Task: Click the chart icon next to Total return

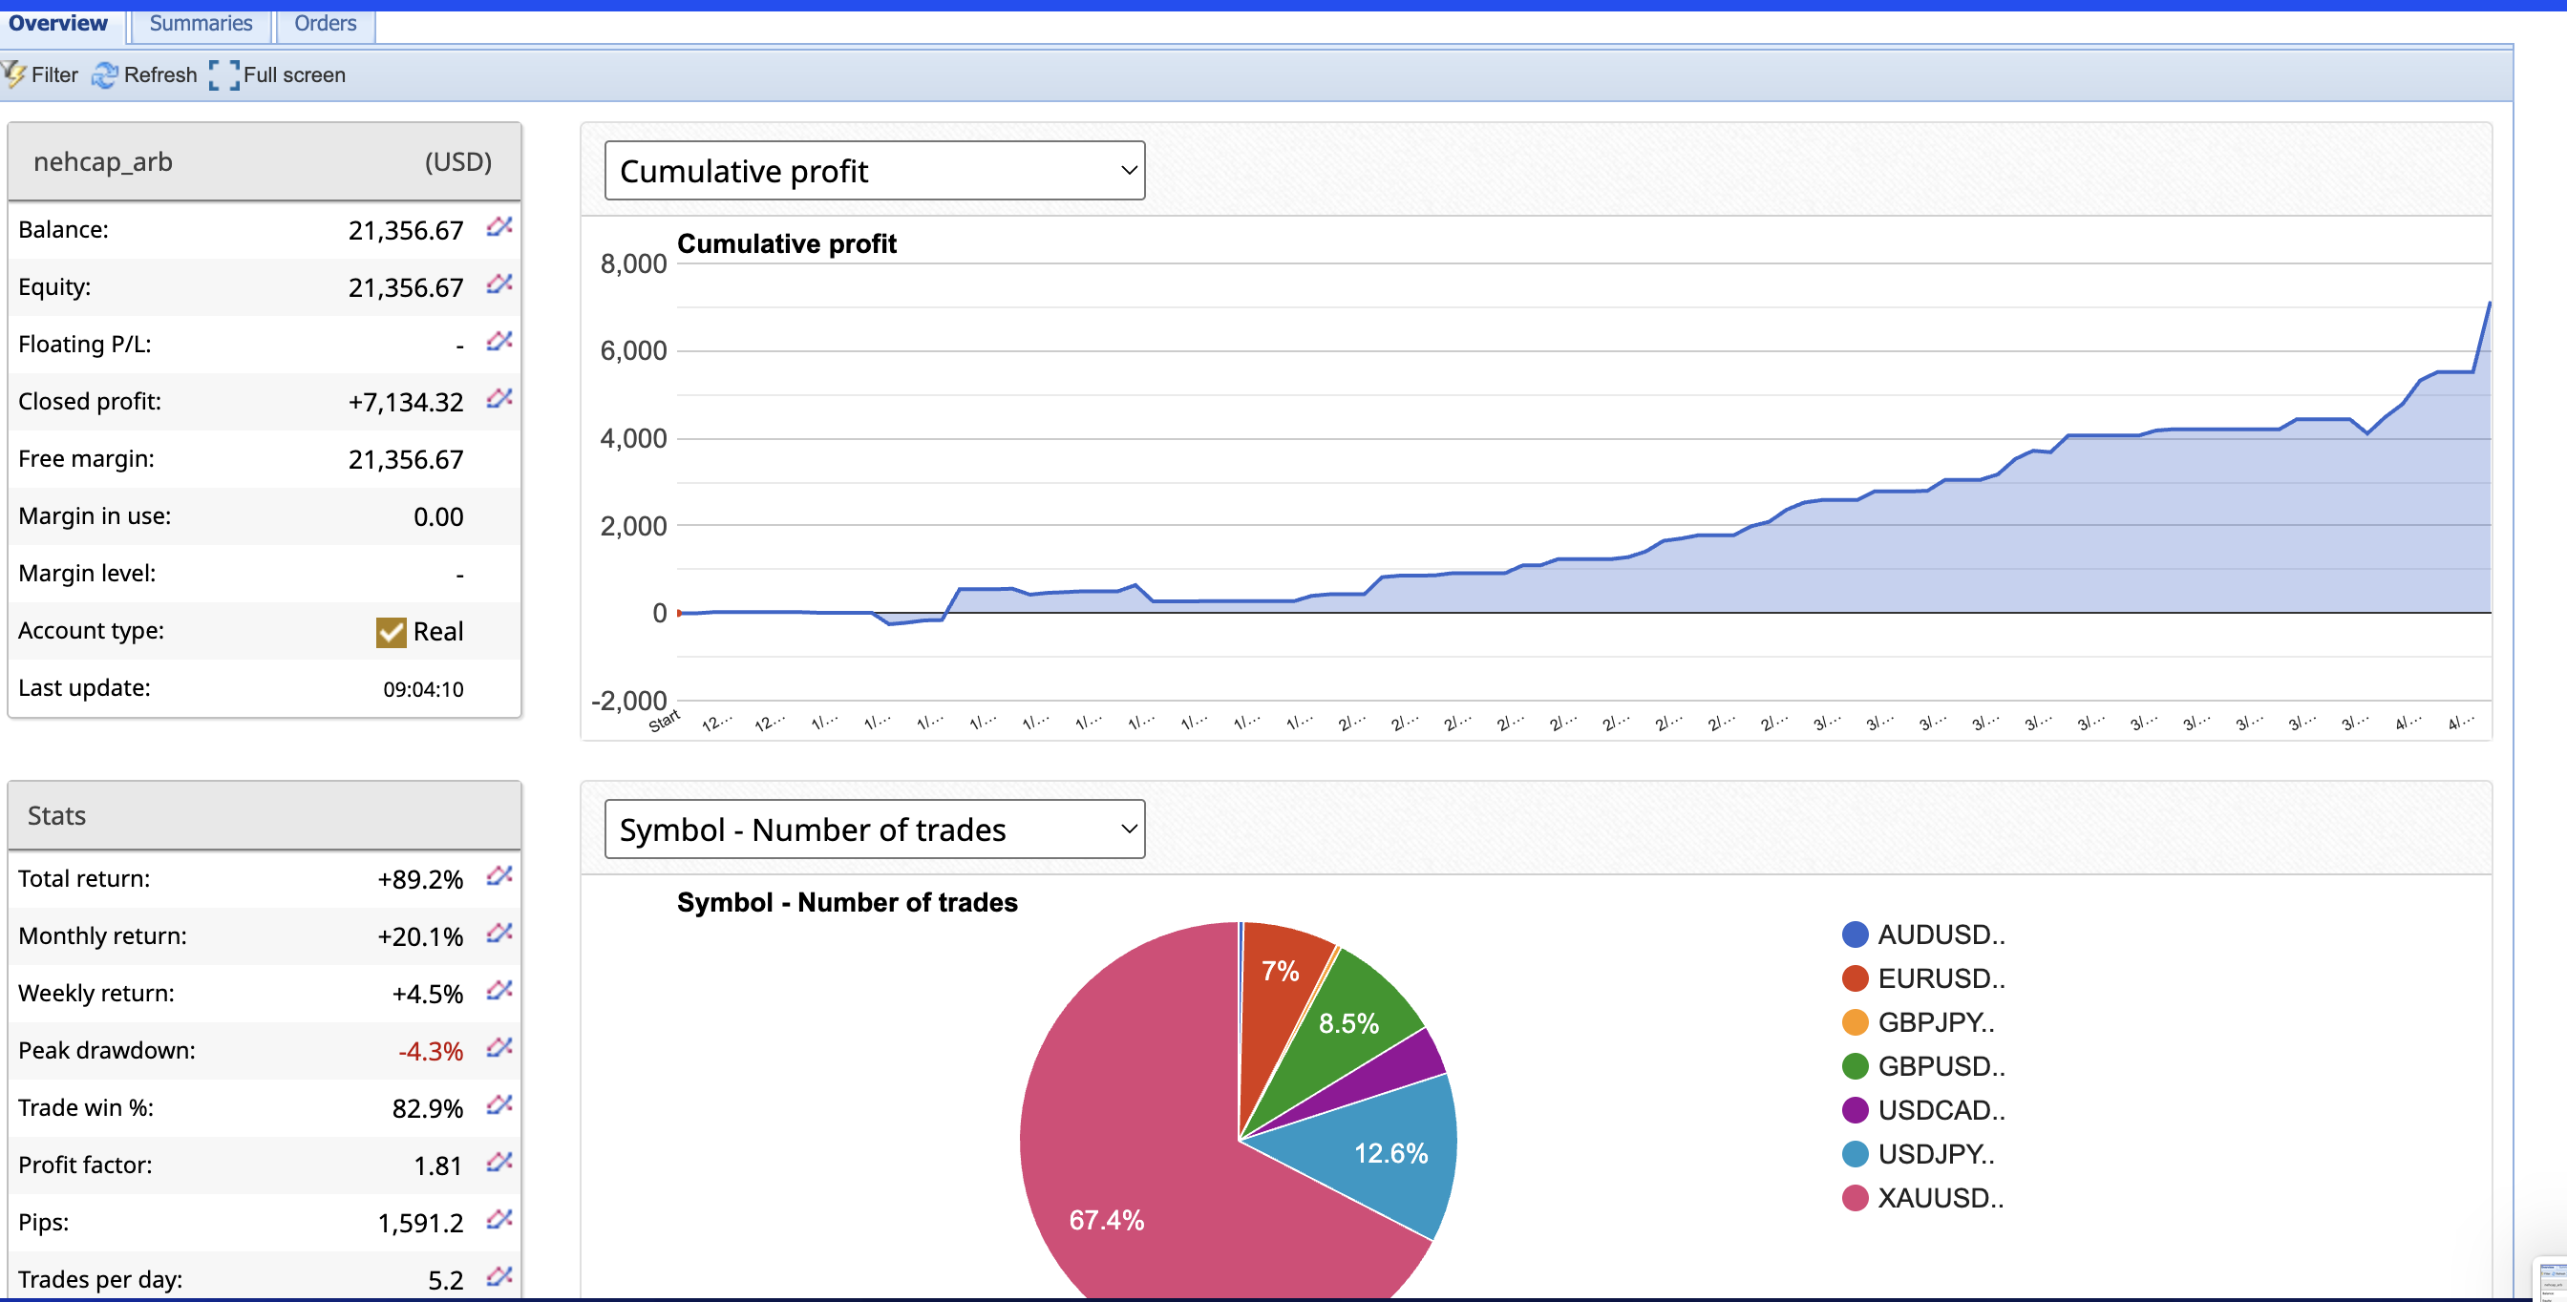Action: pyautogui.click(x=499, y=876)
